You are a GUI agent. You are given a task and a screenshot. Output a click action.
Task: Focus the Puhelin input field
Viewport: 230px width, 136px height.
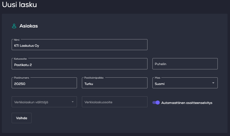click(x=185, y=64)
